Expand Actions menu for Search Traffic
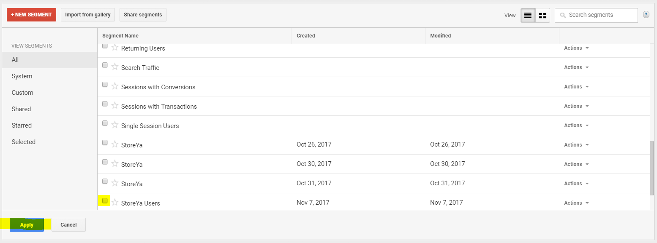The height and width of the screenshot is (243, 657). [576, 67]
